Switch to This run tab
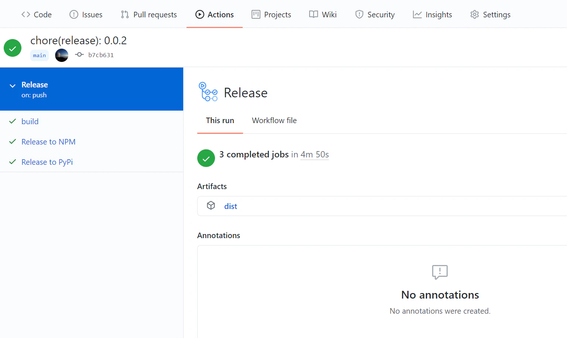Screen dimensions: 567x338 click(x=220, y=121)
